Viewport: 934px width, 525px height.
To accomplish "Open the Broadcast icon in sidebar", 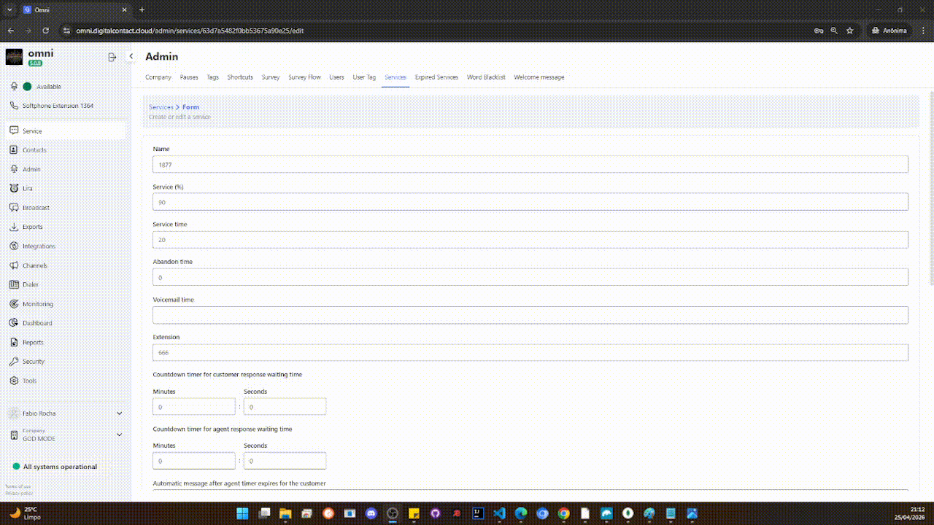I will pyautogui.click(x=14, y=207).
